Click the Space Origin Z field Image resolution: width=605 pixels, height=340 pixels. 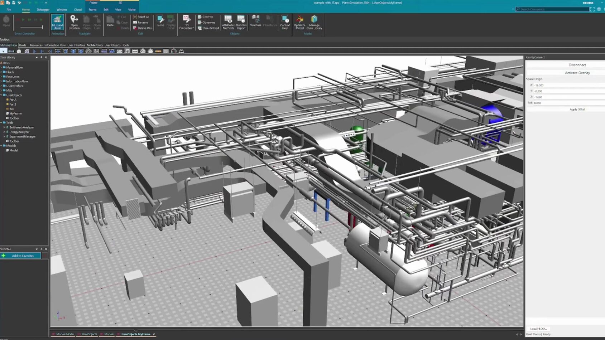click(569, 97)
